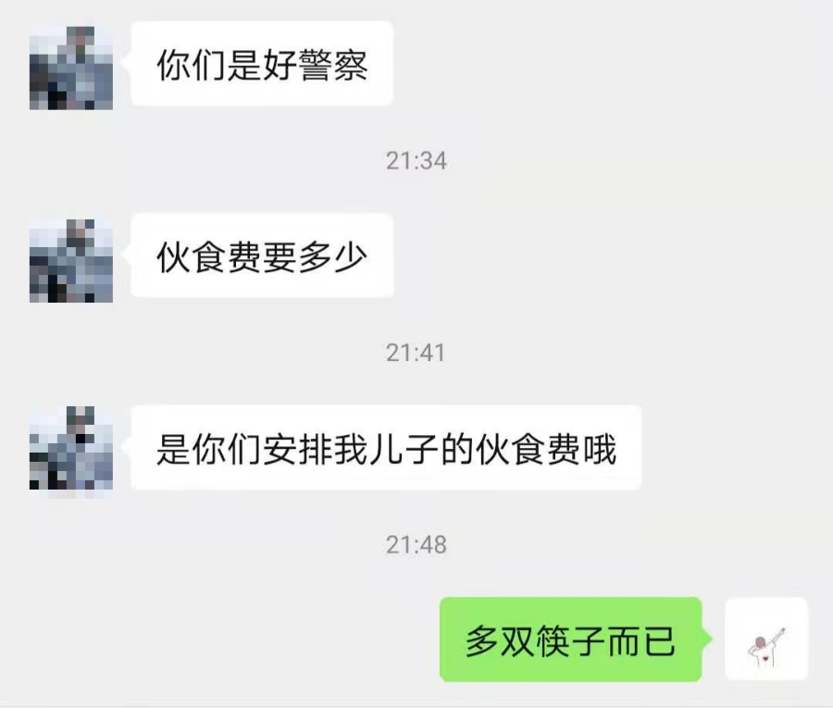Select the 你们是好警察 message bubble
This screenshot has height=708, width=833.
click(x=263, y=64)
